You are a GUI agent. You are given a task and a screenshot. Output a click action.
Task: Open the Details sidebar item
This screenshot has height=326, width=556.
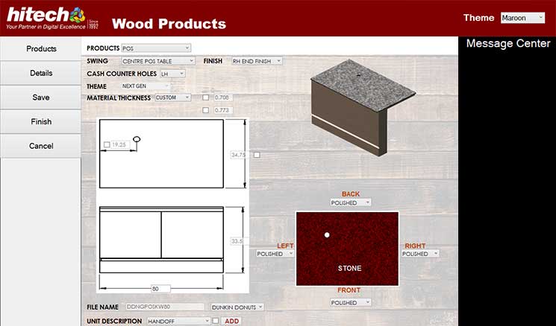(x=41, y=73)
